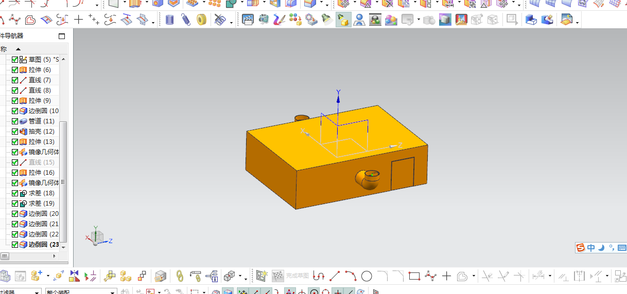Click the Add Component assembly icon

(x=36, y=276)
